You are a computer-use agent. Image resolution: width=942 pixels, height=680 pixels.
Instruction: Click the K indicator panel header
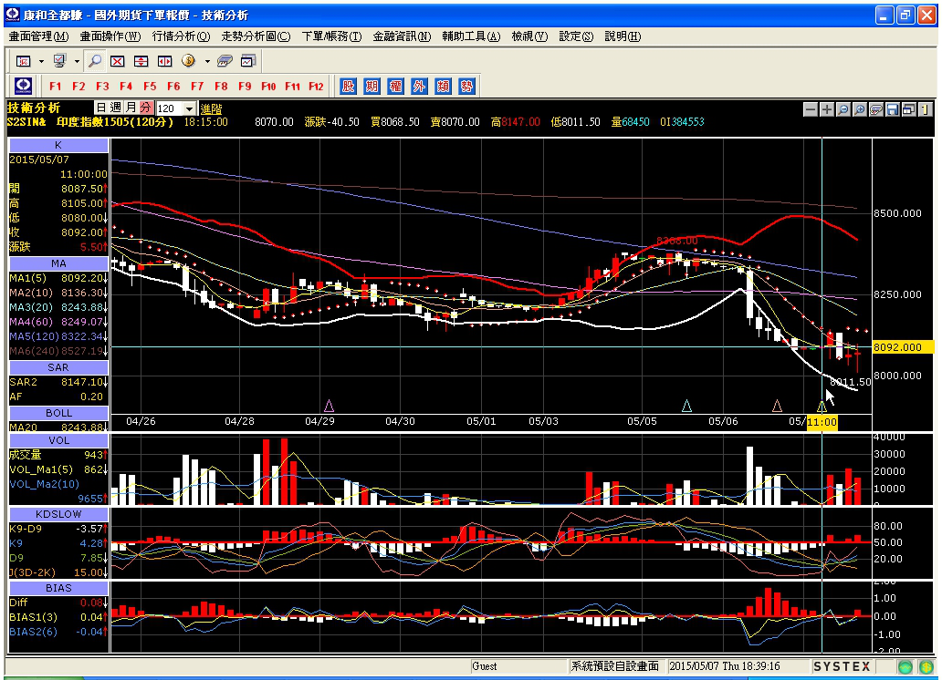[58, 145]
